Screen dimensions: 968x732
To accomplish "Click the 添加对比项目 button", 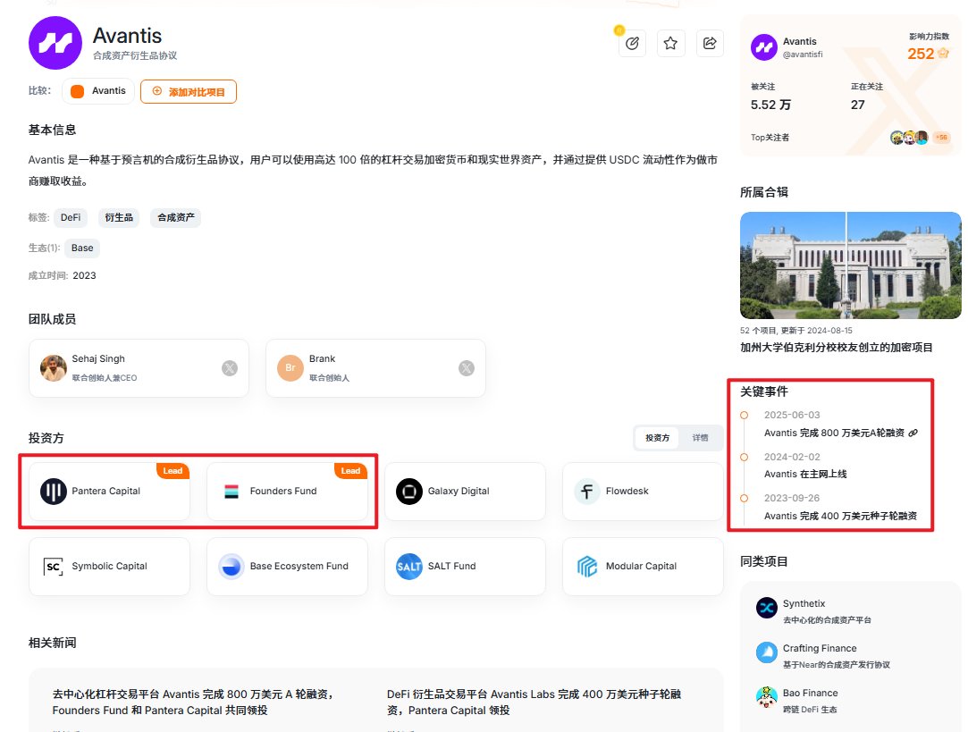I will click(189, 91).
